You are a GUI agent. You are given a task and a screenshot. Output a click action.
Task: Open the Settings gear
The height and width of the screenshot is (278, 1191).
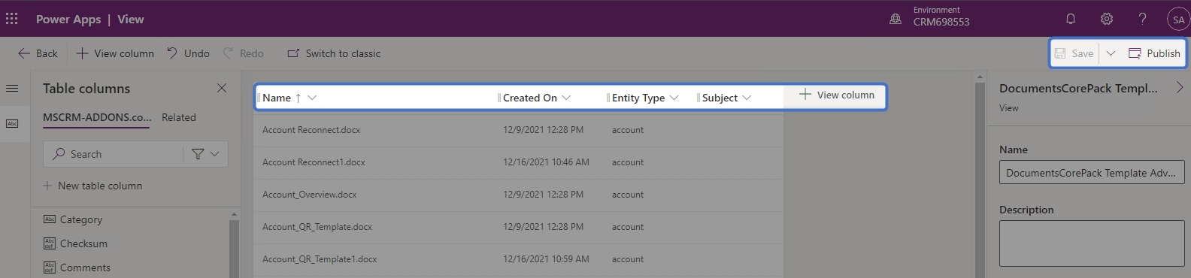1107,19
